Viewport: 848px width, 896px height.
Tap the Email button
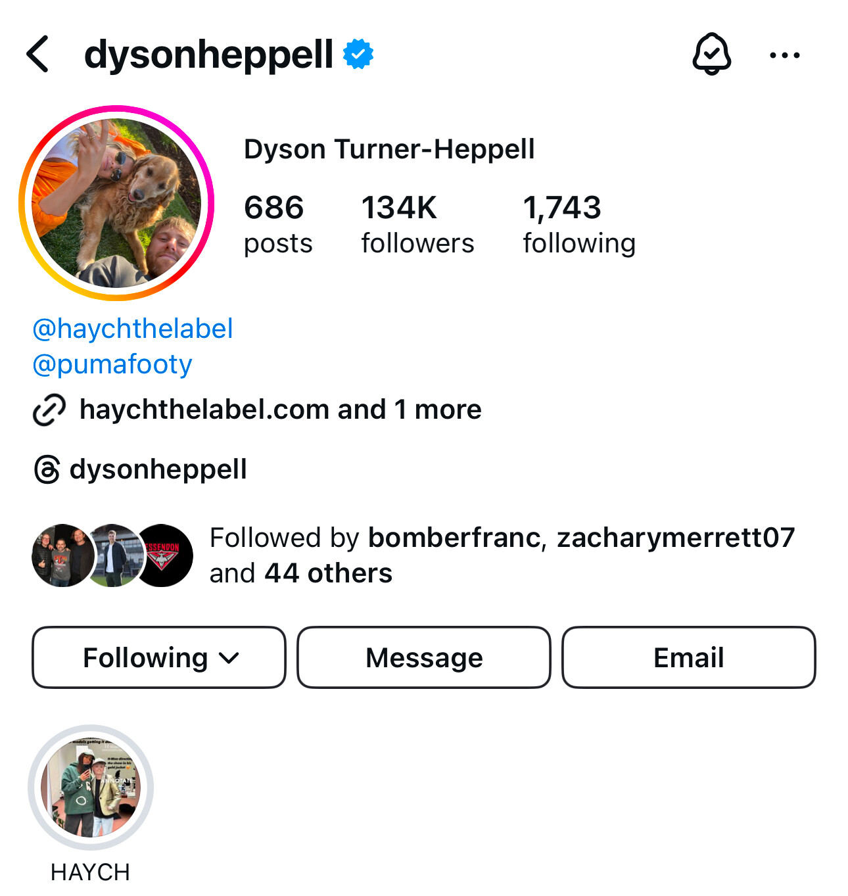pos(689,657)
